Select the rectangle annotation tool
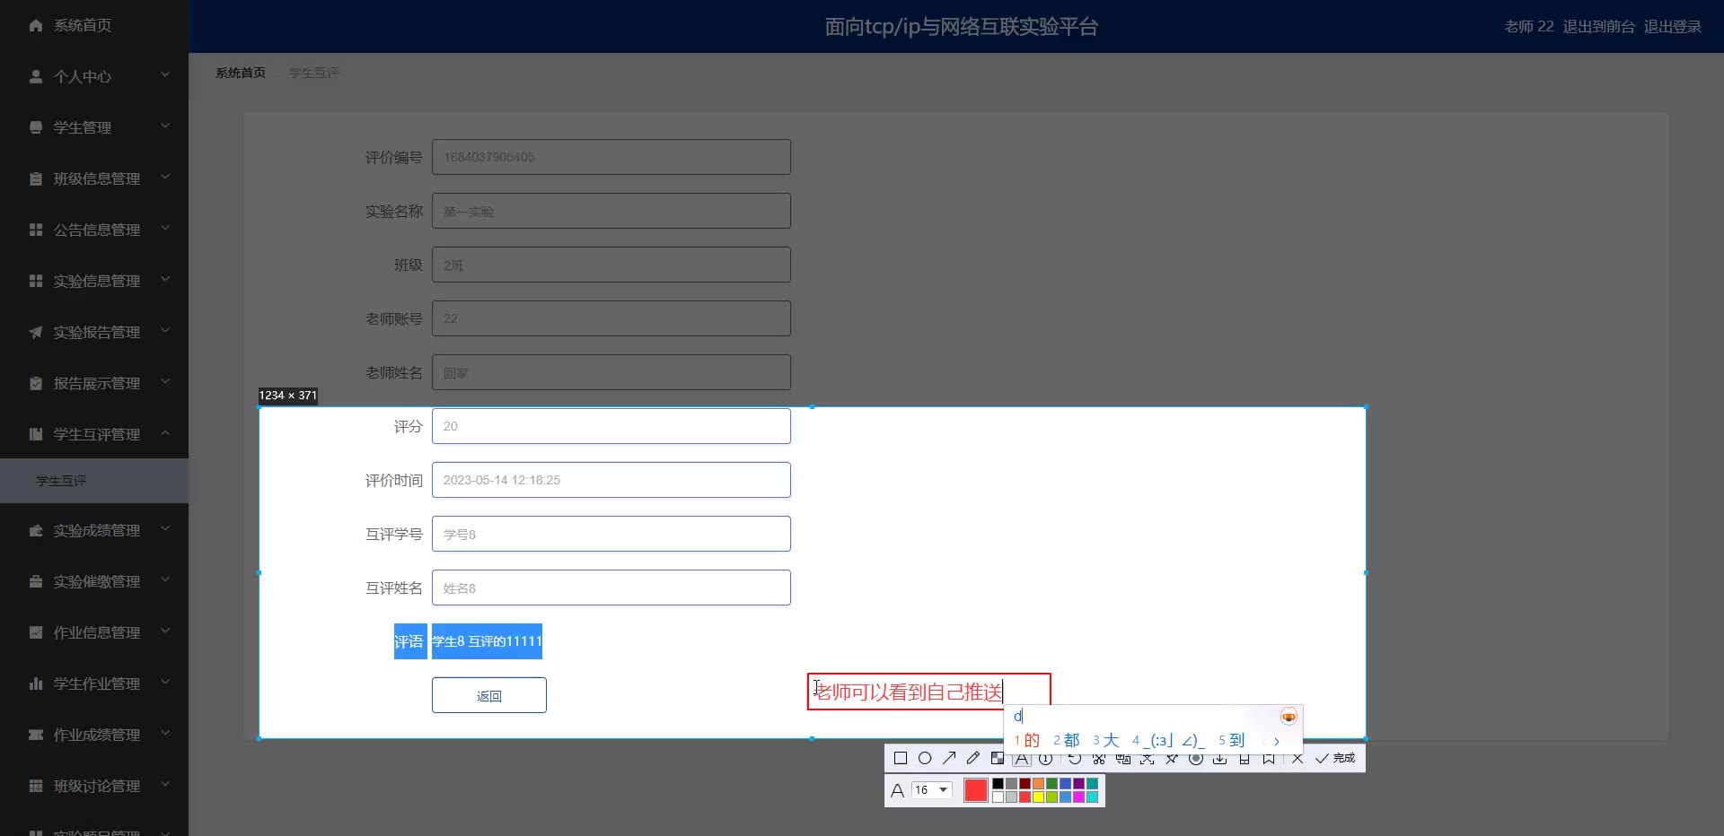 pos(901,759)
